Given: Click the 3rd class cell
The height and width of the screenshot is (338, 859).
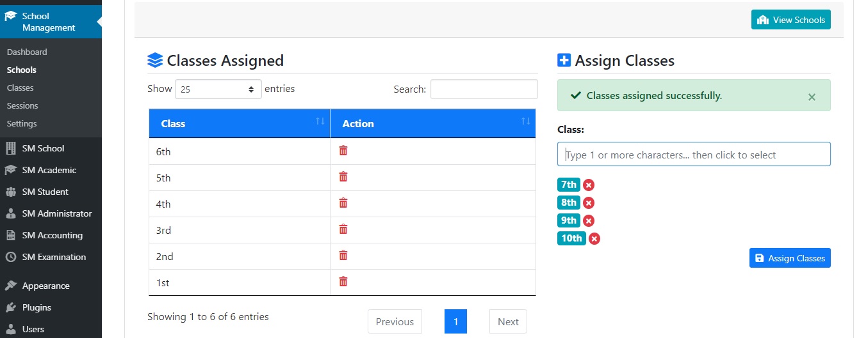Looking at the screenshot, I should click(240, 230).
